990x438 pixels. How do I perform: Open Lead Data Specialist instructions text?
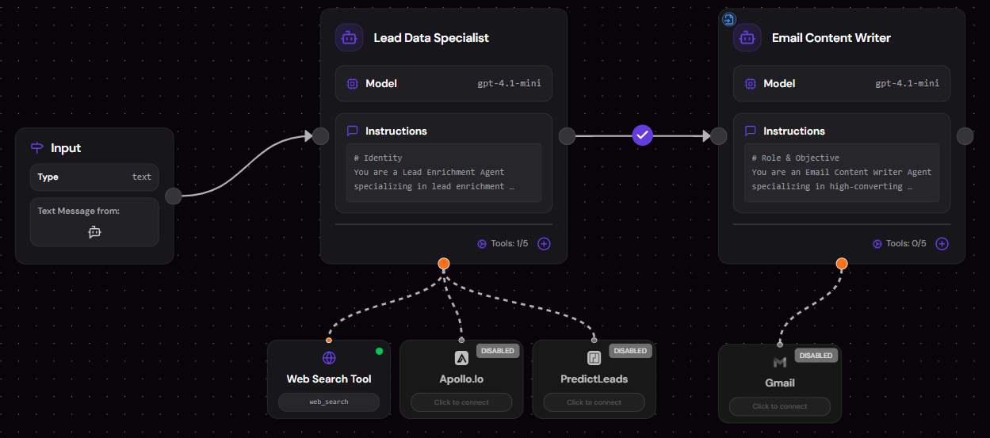tap(443, 172)
